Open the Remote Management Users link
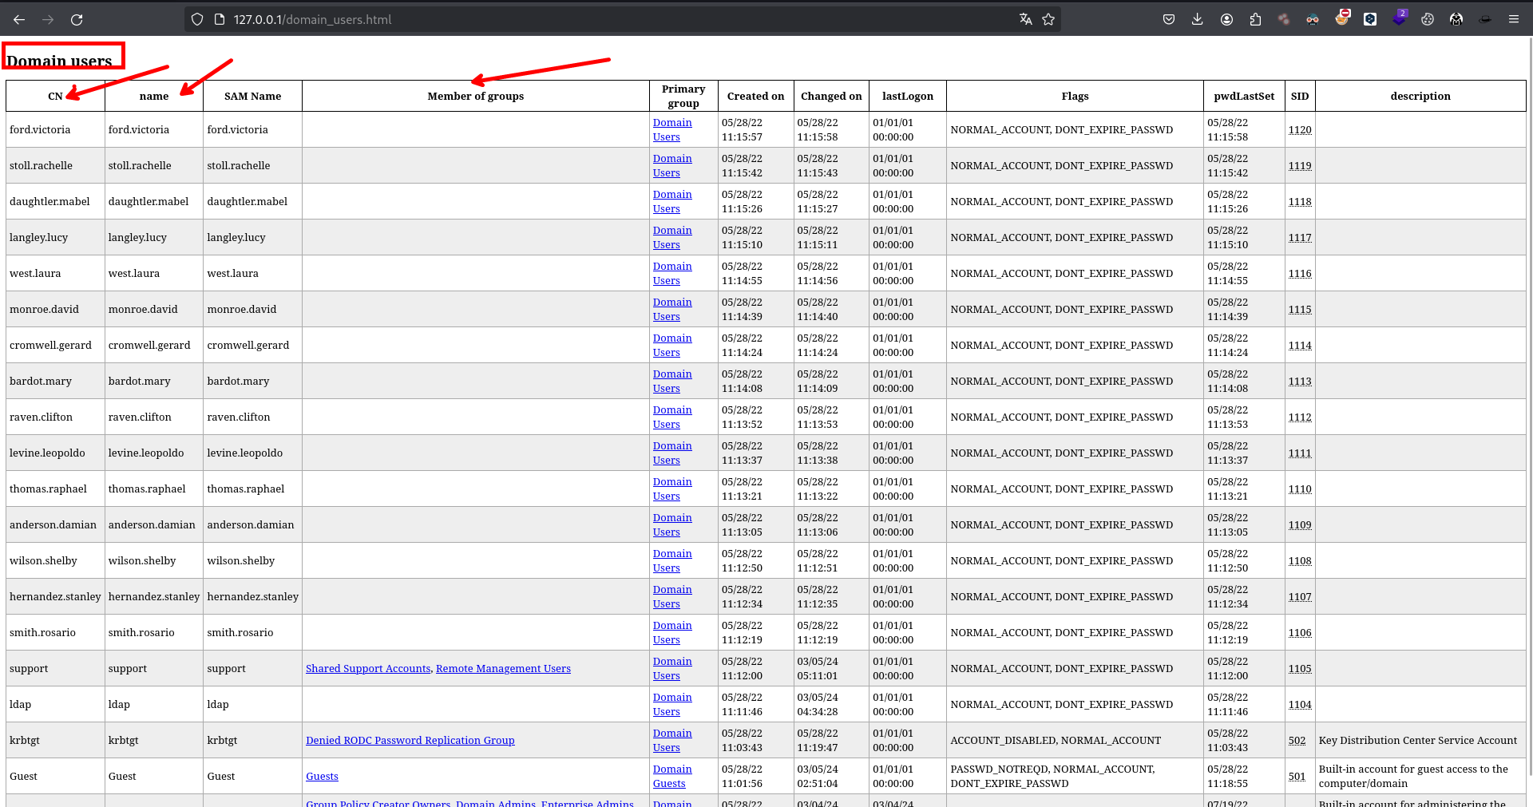This screenshot has height=807, width=1533. click(x=503, y=668)
